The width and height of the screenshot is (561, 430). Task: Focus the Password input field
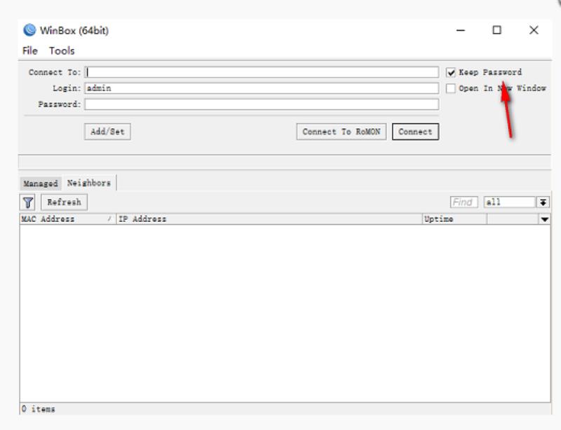262,104
